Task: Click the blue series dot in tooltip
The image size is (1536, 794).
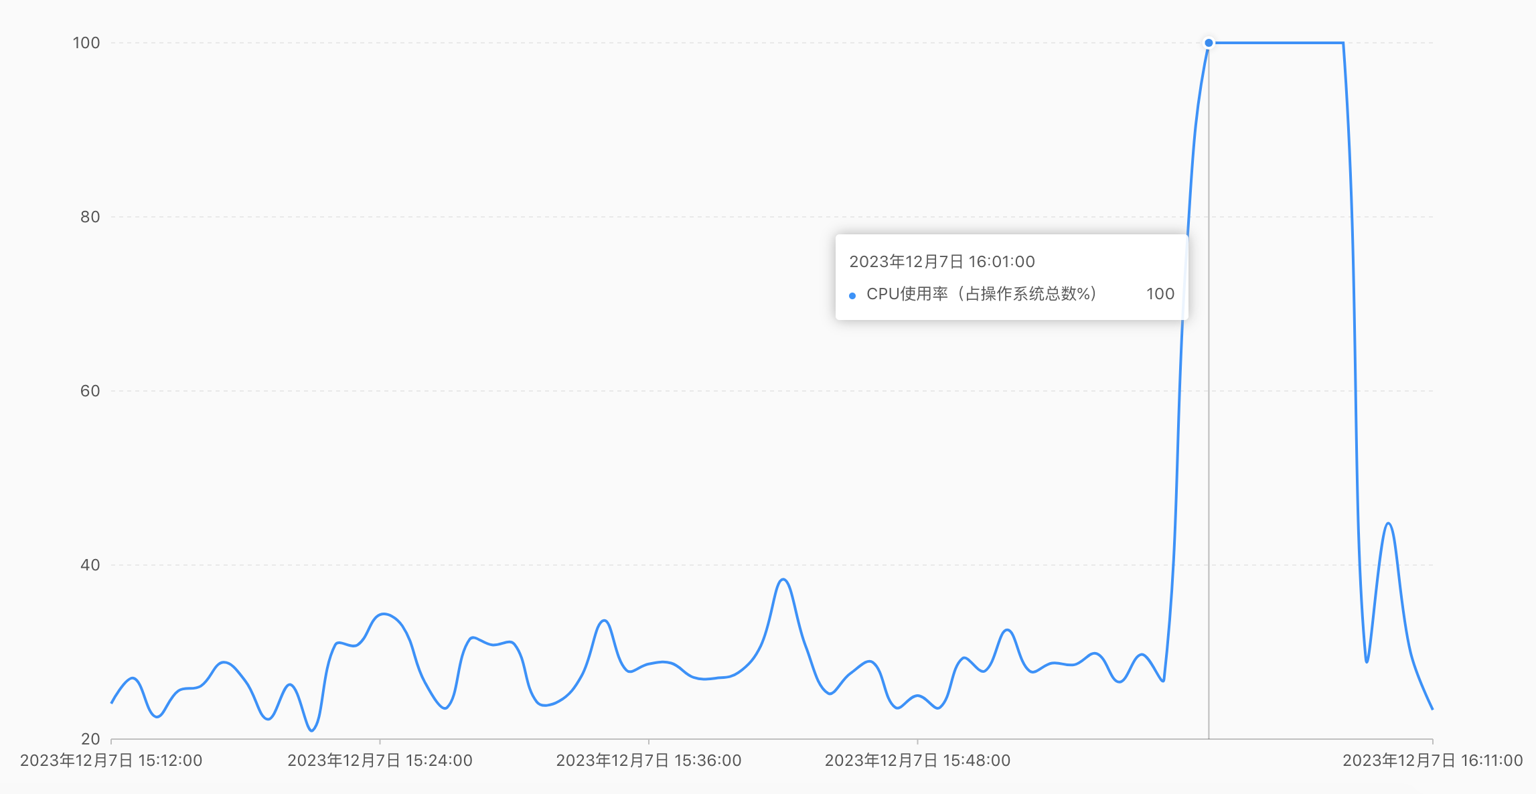Action: pyautogui.click(x=852, y=296)
